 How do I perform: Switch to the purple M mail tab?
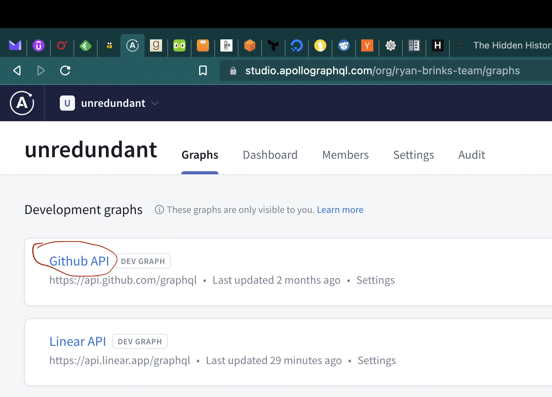click(15, 45)
